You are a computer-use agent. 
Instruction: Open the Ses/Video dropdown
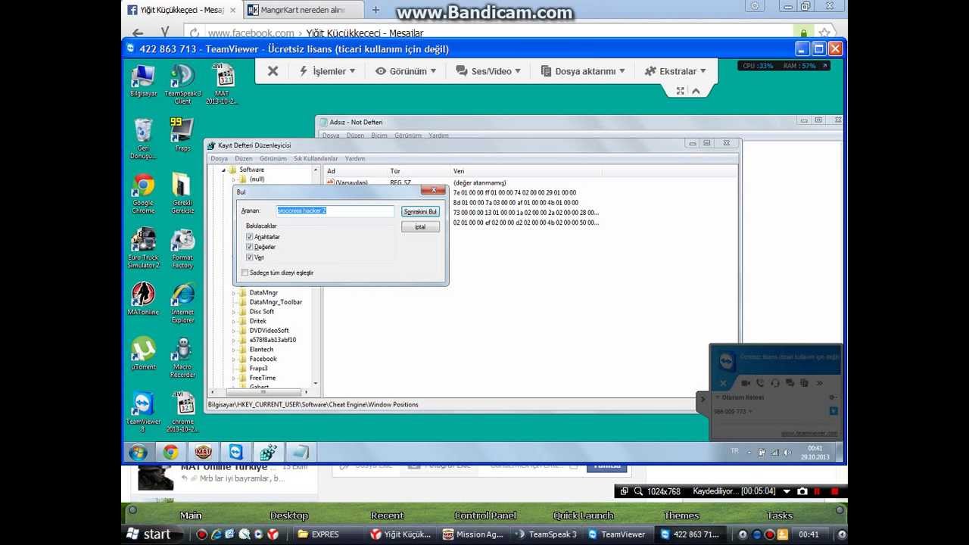click(x=488, y=71)
